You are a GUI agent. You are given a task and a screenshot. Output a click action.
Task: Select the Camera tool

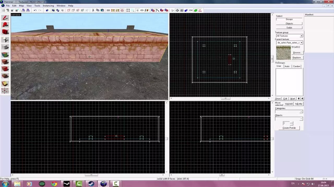(x=5, y=32)
